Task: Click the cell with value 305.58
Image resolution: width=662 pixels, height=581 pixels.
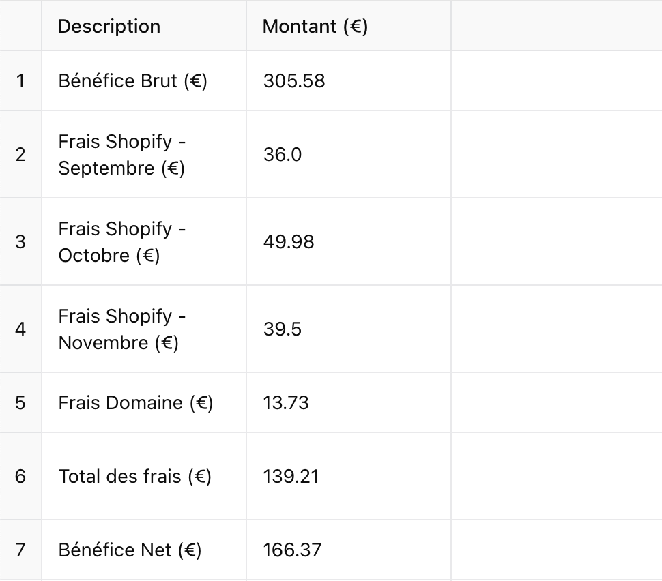Action: pos(294,81)
